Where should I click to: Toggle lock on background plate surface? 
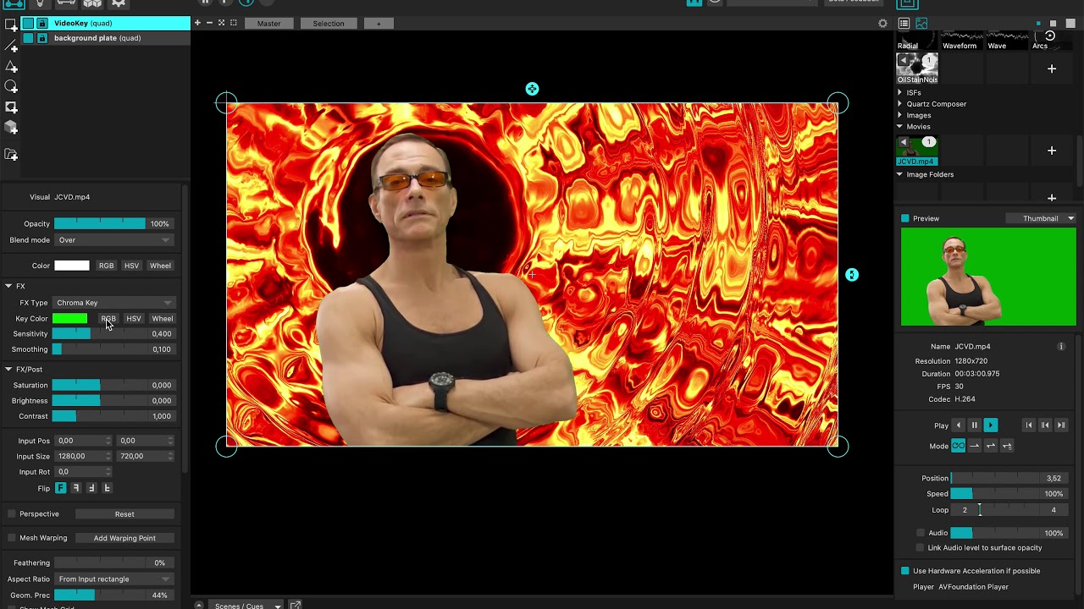click(x=42, y=38)
